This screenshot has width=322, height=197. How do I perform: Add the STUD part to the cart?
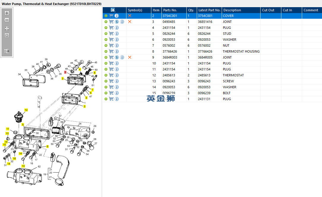click(x=111, y=34)
